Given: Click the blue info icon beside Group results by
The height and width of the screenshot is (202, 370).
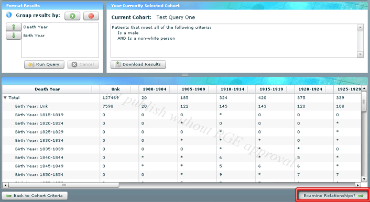Looking at the screenshot, I should [9, 15].
